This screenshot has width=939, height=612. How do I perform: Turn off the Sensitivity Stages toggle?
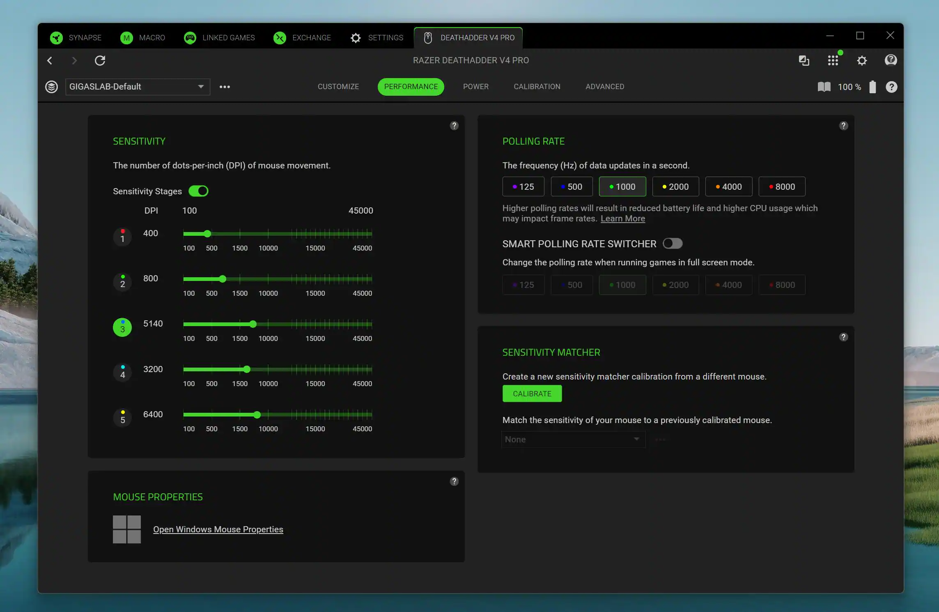point(198,191)
